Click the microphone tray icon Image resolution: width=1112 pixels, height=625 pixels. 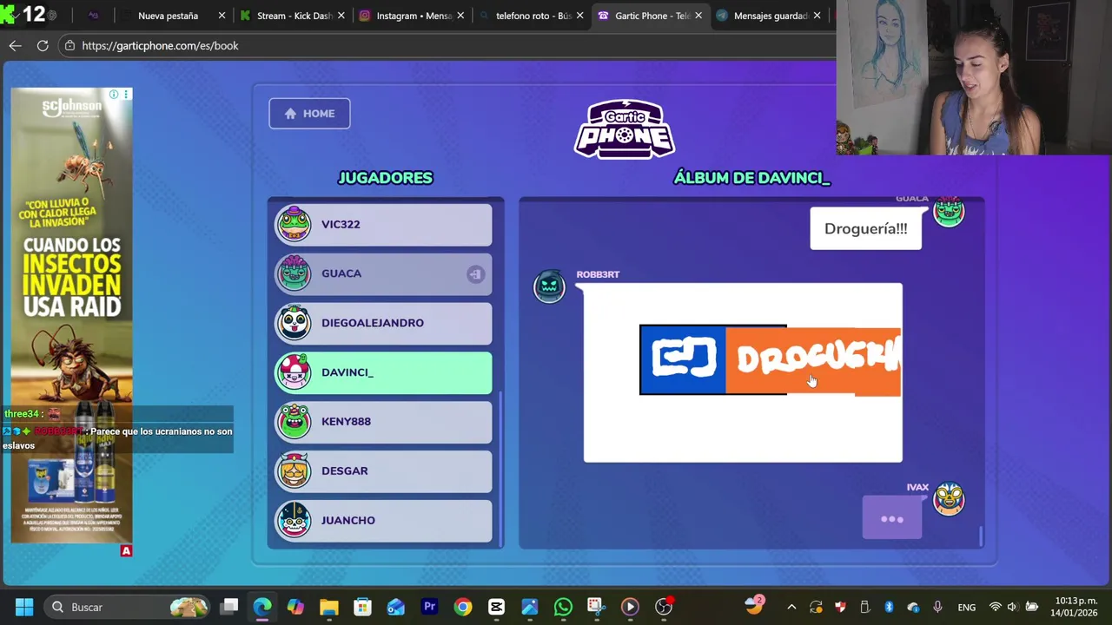[937, 607]
